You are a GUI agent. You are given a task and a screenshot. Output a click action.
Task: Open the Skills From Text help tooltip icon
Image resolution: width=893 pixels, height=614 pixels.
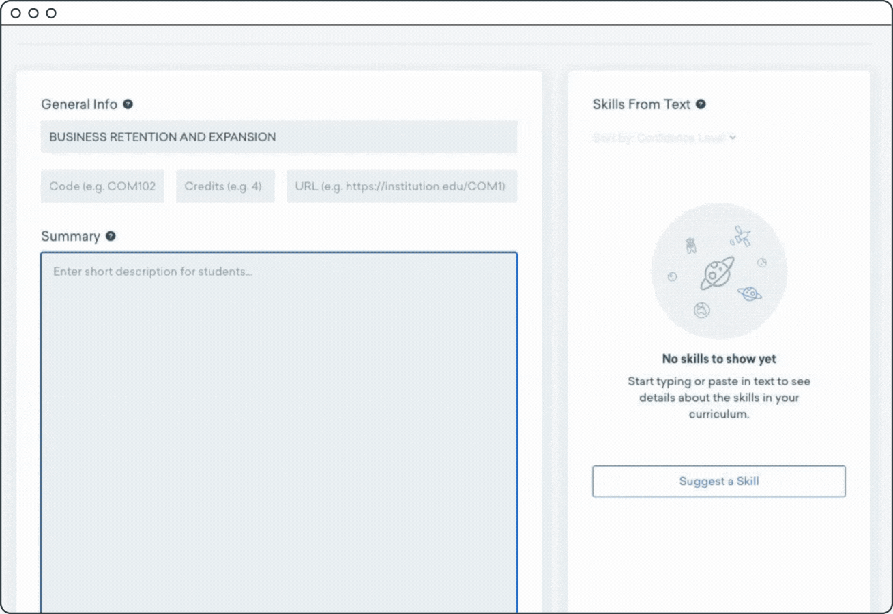click(x=701, y=104)
